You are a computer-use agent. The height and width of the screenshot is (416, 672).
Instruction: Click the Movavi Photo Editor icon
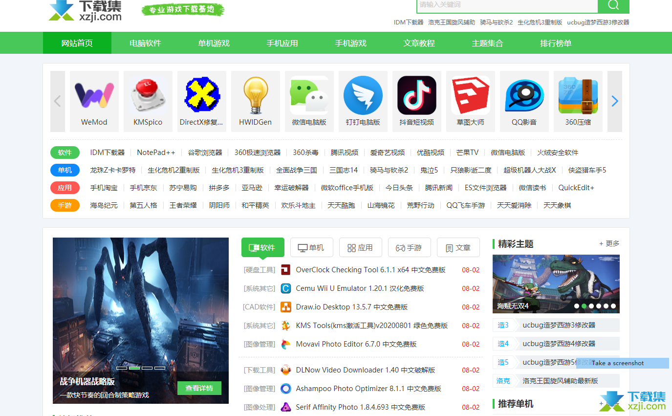pyautogui.click(x=286, y=344)
